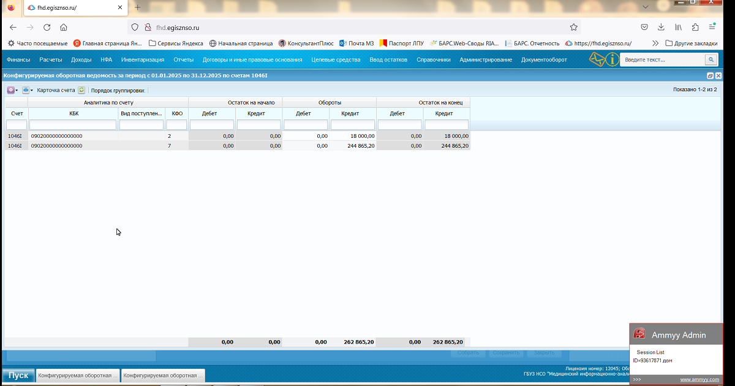
Task: Click the search magnifier button
Action: point(710,59)
